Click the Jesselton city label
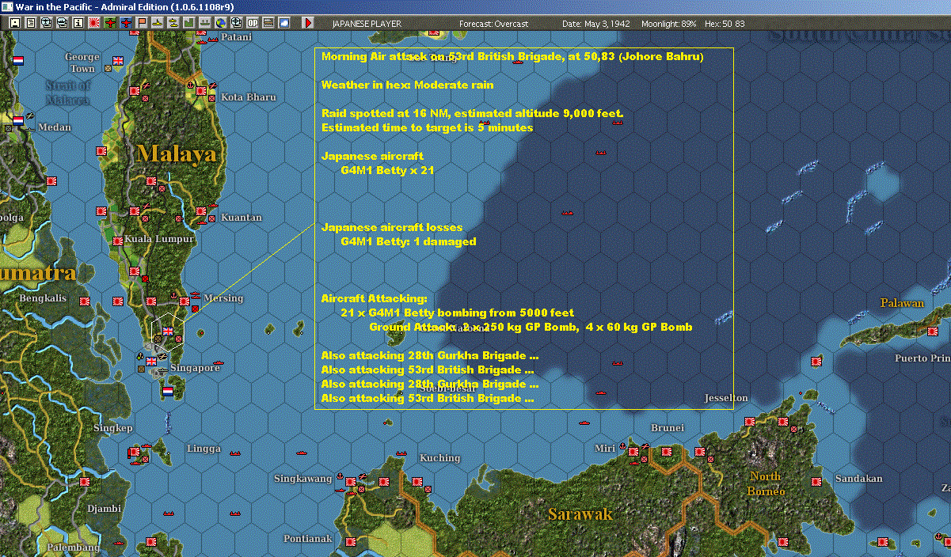 pyautogui.click(x=726, y=398)
